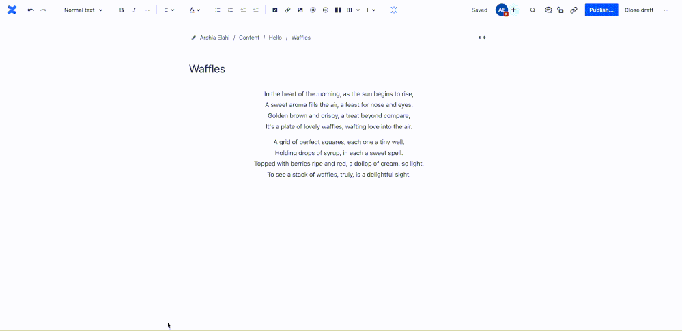
Task: Open the Content breadcrumb link
Action: [248, 38]
